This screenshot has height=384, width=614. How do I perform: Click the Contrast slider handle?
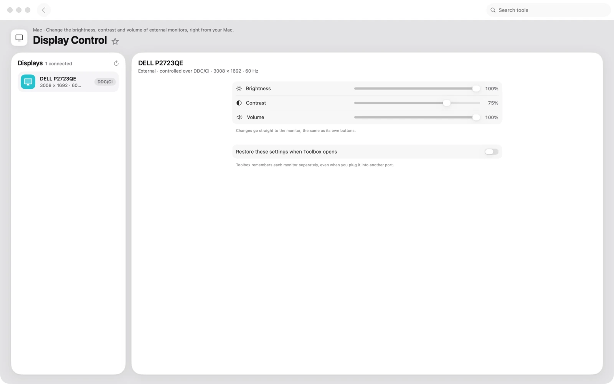(447, 103)
